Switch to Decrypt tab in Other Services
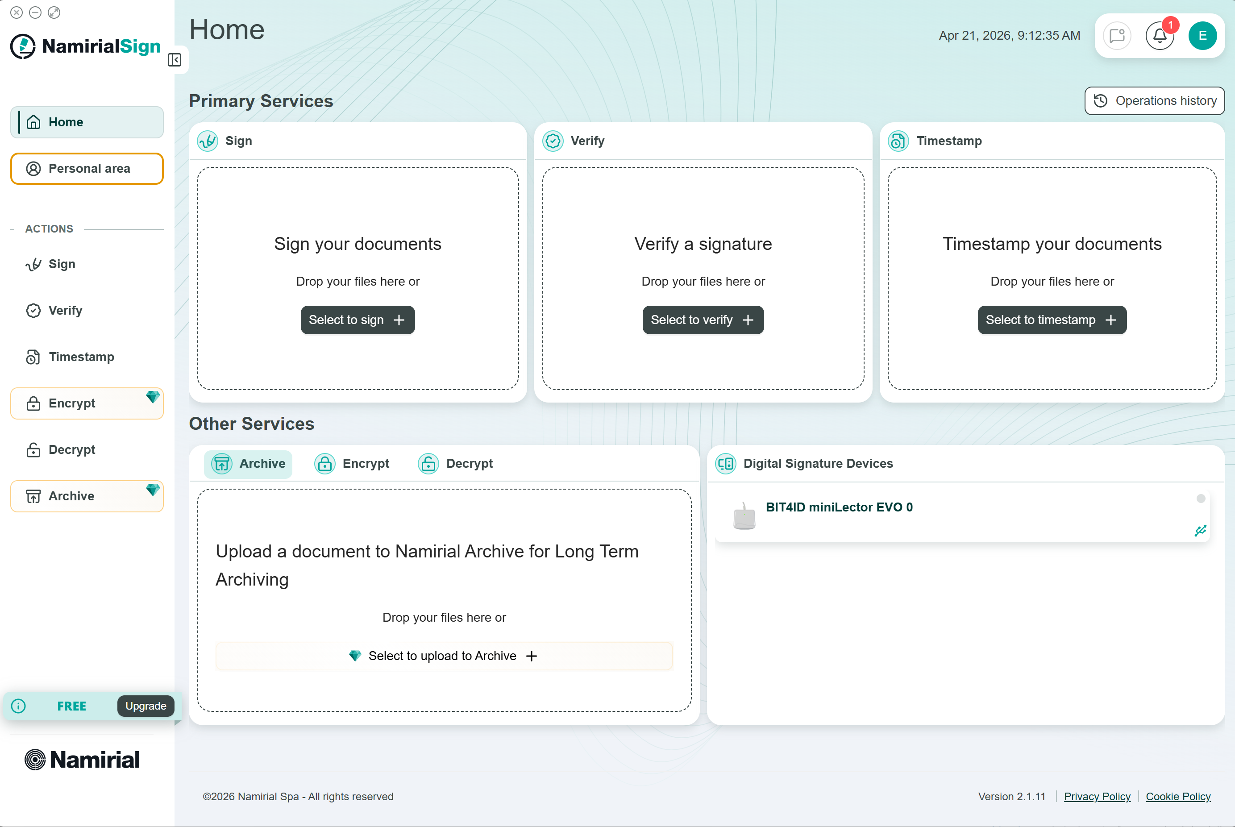 [x=456, y=464]
